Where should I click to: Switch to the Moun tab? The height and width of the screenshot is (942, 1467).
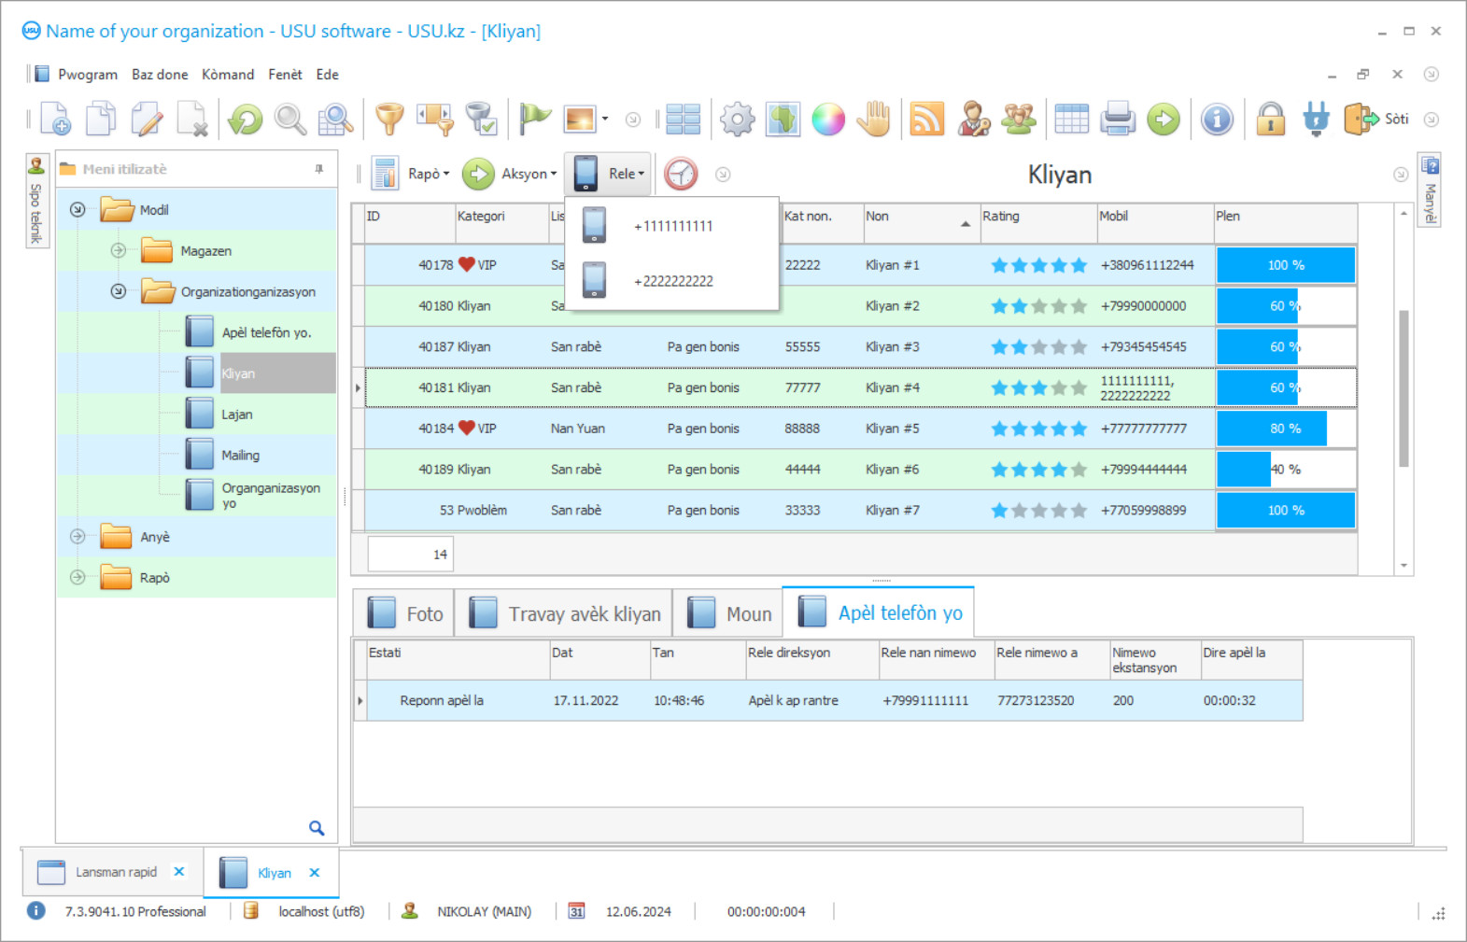(x=728, y=614)
